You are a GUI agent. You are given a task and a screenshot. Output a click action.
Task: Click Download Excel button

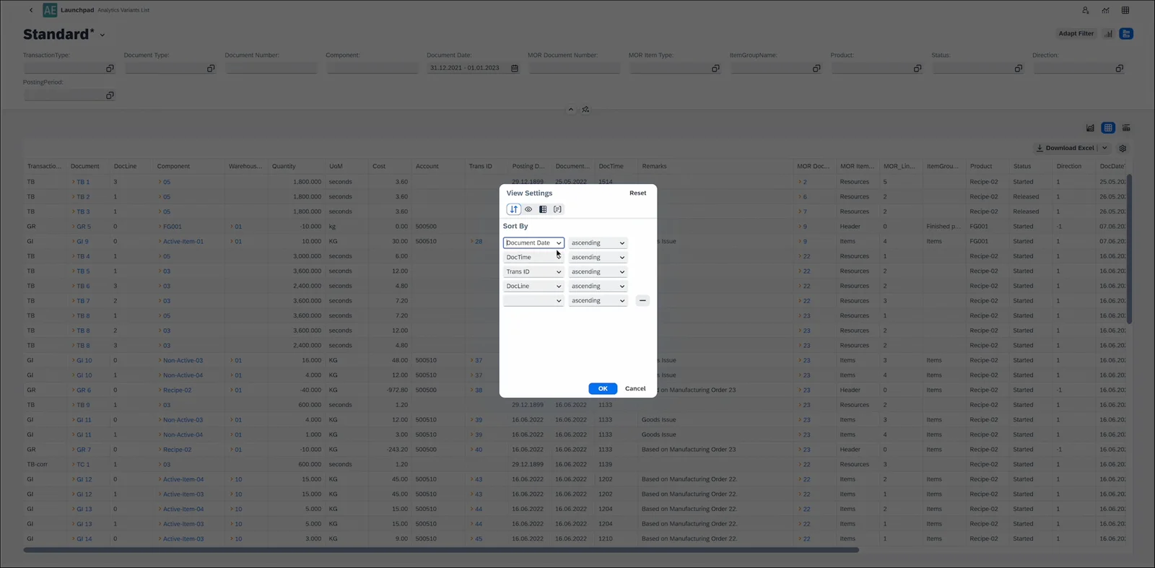(x=1065, y=148)
